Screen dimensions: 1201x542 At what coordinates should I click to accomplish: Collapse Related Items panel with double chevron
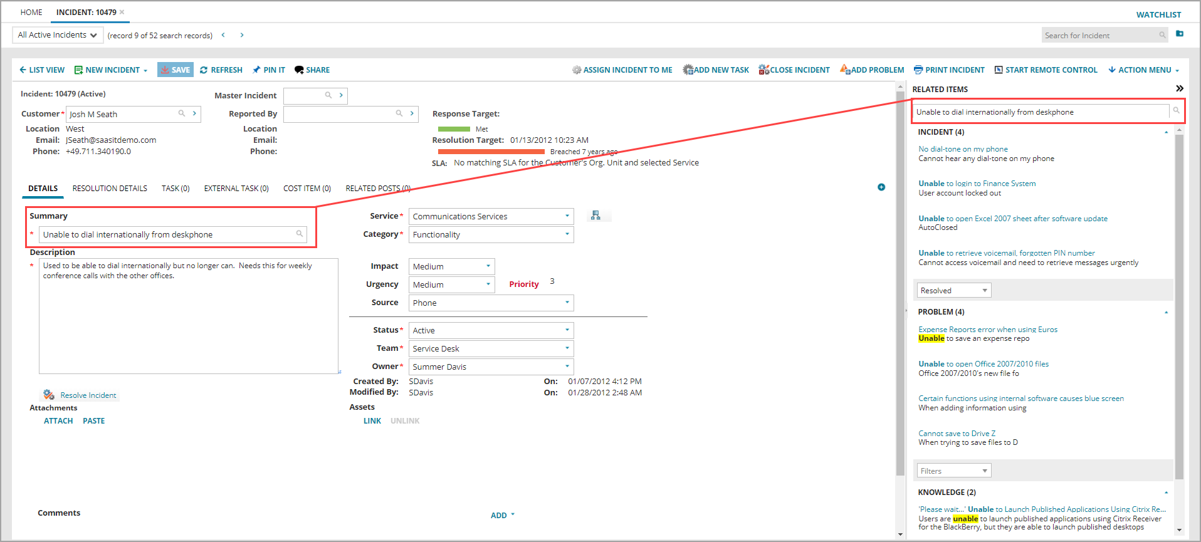pyautogui.click(x=1179, y=89)
